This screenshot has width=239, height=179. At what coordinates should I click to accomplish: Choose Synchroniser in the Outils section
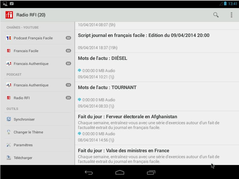(x=38, y=119)
